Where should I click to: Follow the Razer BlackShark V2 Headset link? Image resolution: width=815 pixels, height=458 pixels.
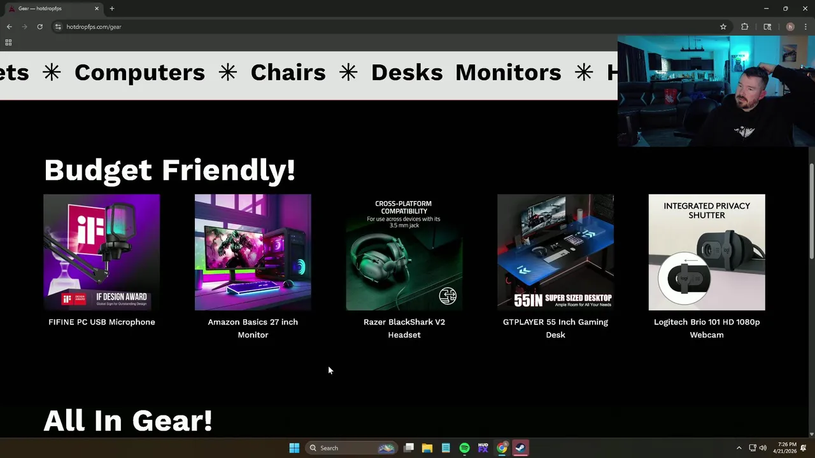click(x=404, y=328)
